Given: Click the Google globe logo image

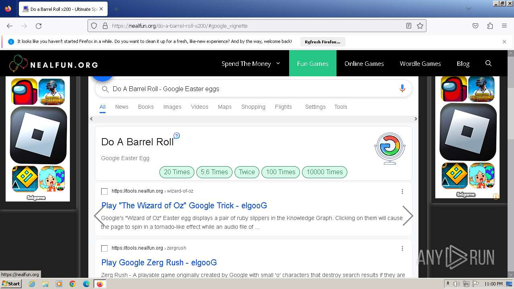Looking at the screenshot, I should [390, 149].
